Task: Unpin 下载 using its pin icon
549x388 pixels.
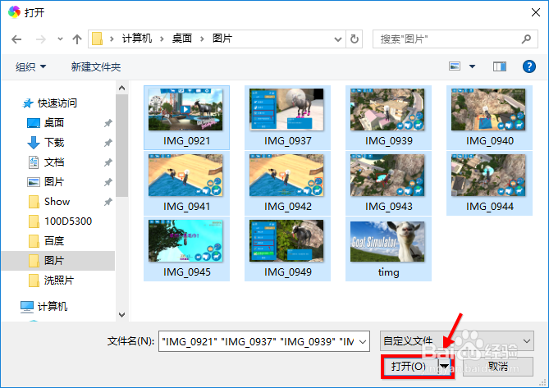Action: 108,143
